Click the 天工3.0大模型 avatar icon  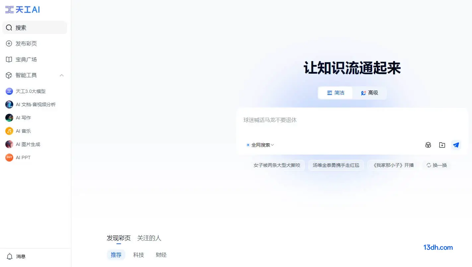(9, 91)
